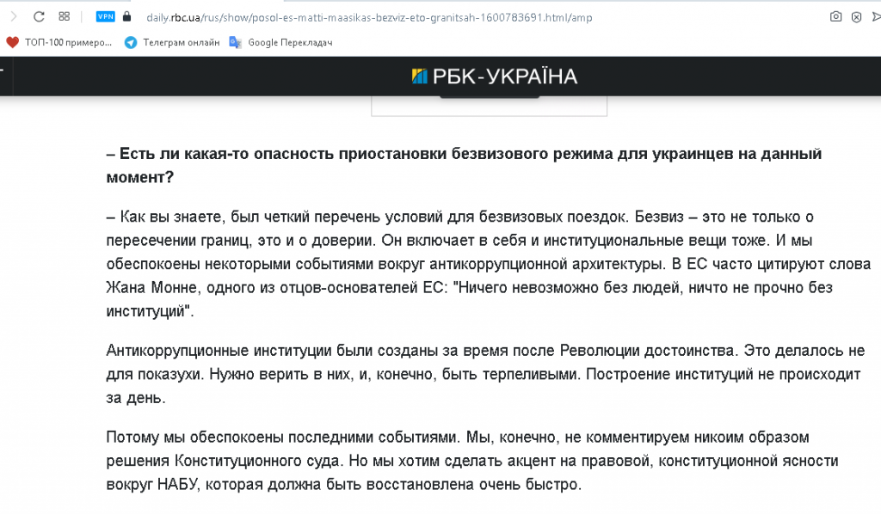This screenshot has width=881, height=514.
Task: Toggle the VPN badge in address bar
Action: coord(105,17)
